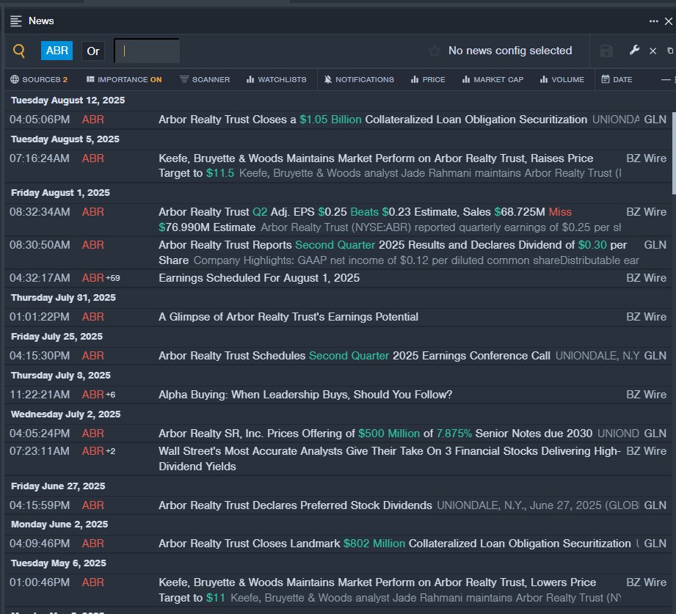Favorite the news config with the star icon

point(435,51)
